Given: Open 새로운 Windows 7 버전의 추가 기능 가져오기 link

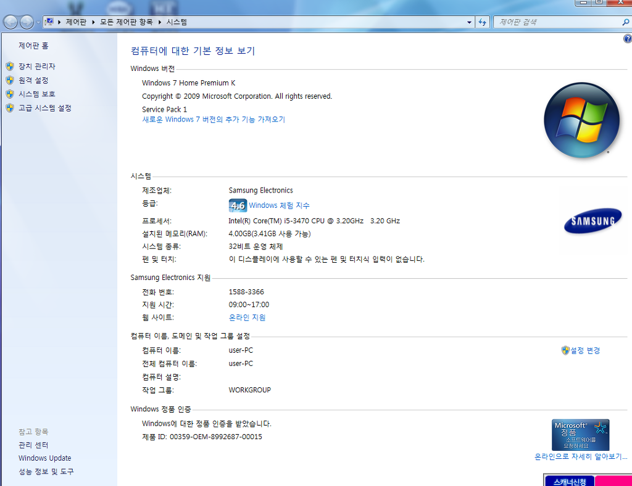Looking at the screenshot, I should [214, 120].
